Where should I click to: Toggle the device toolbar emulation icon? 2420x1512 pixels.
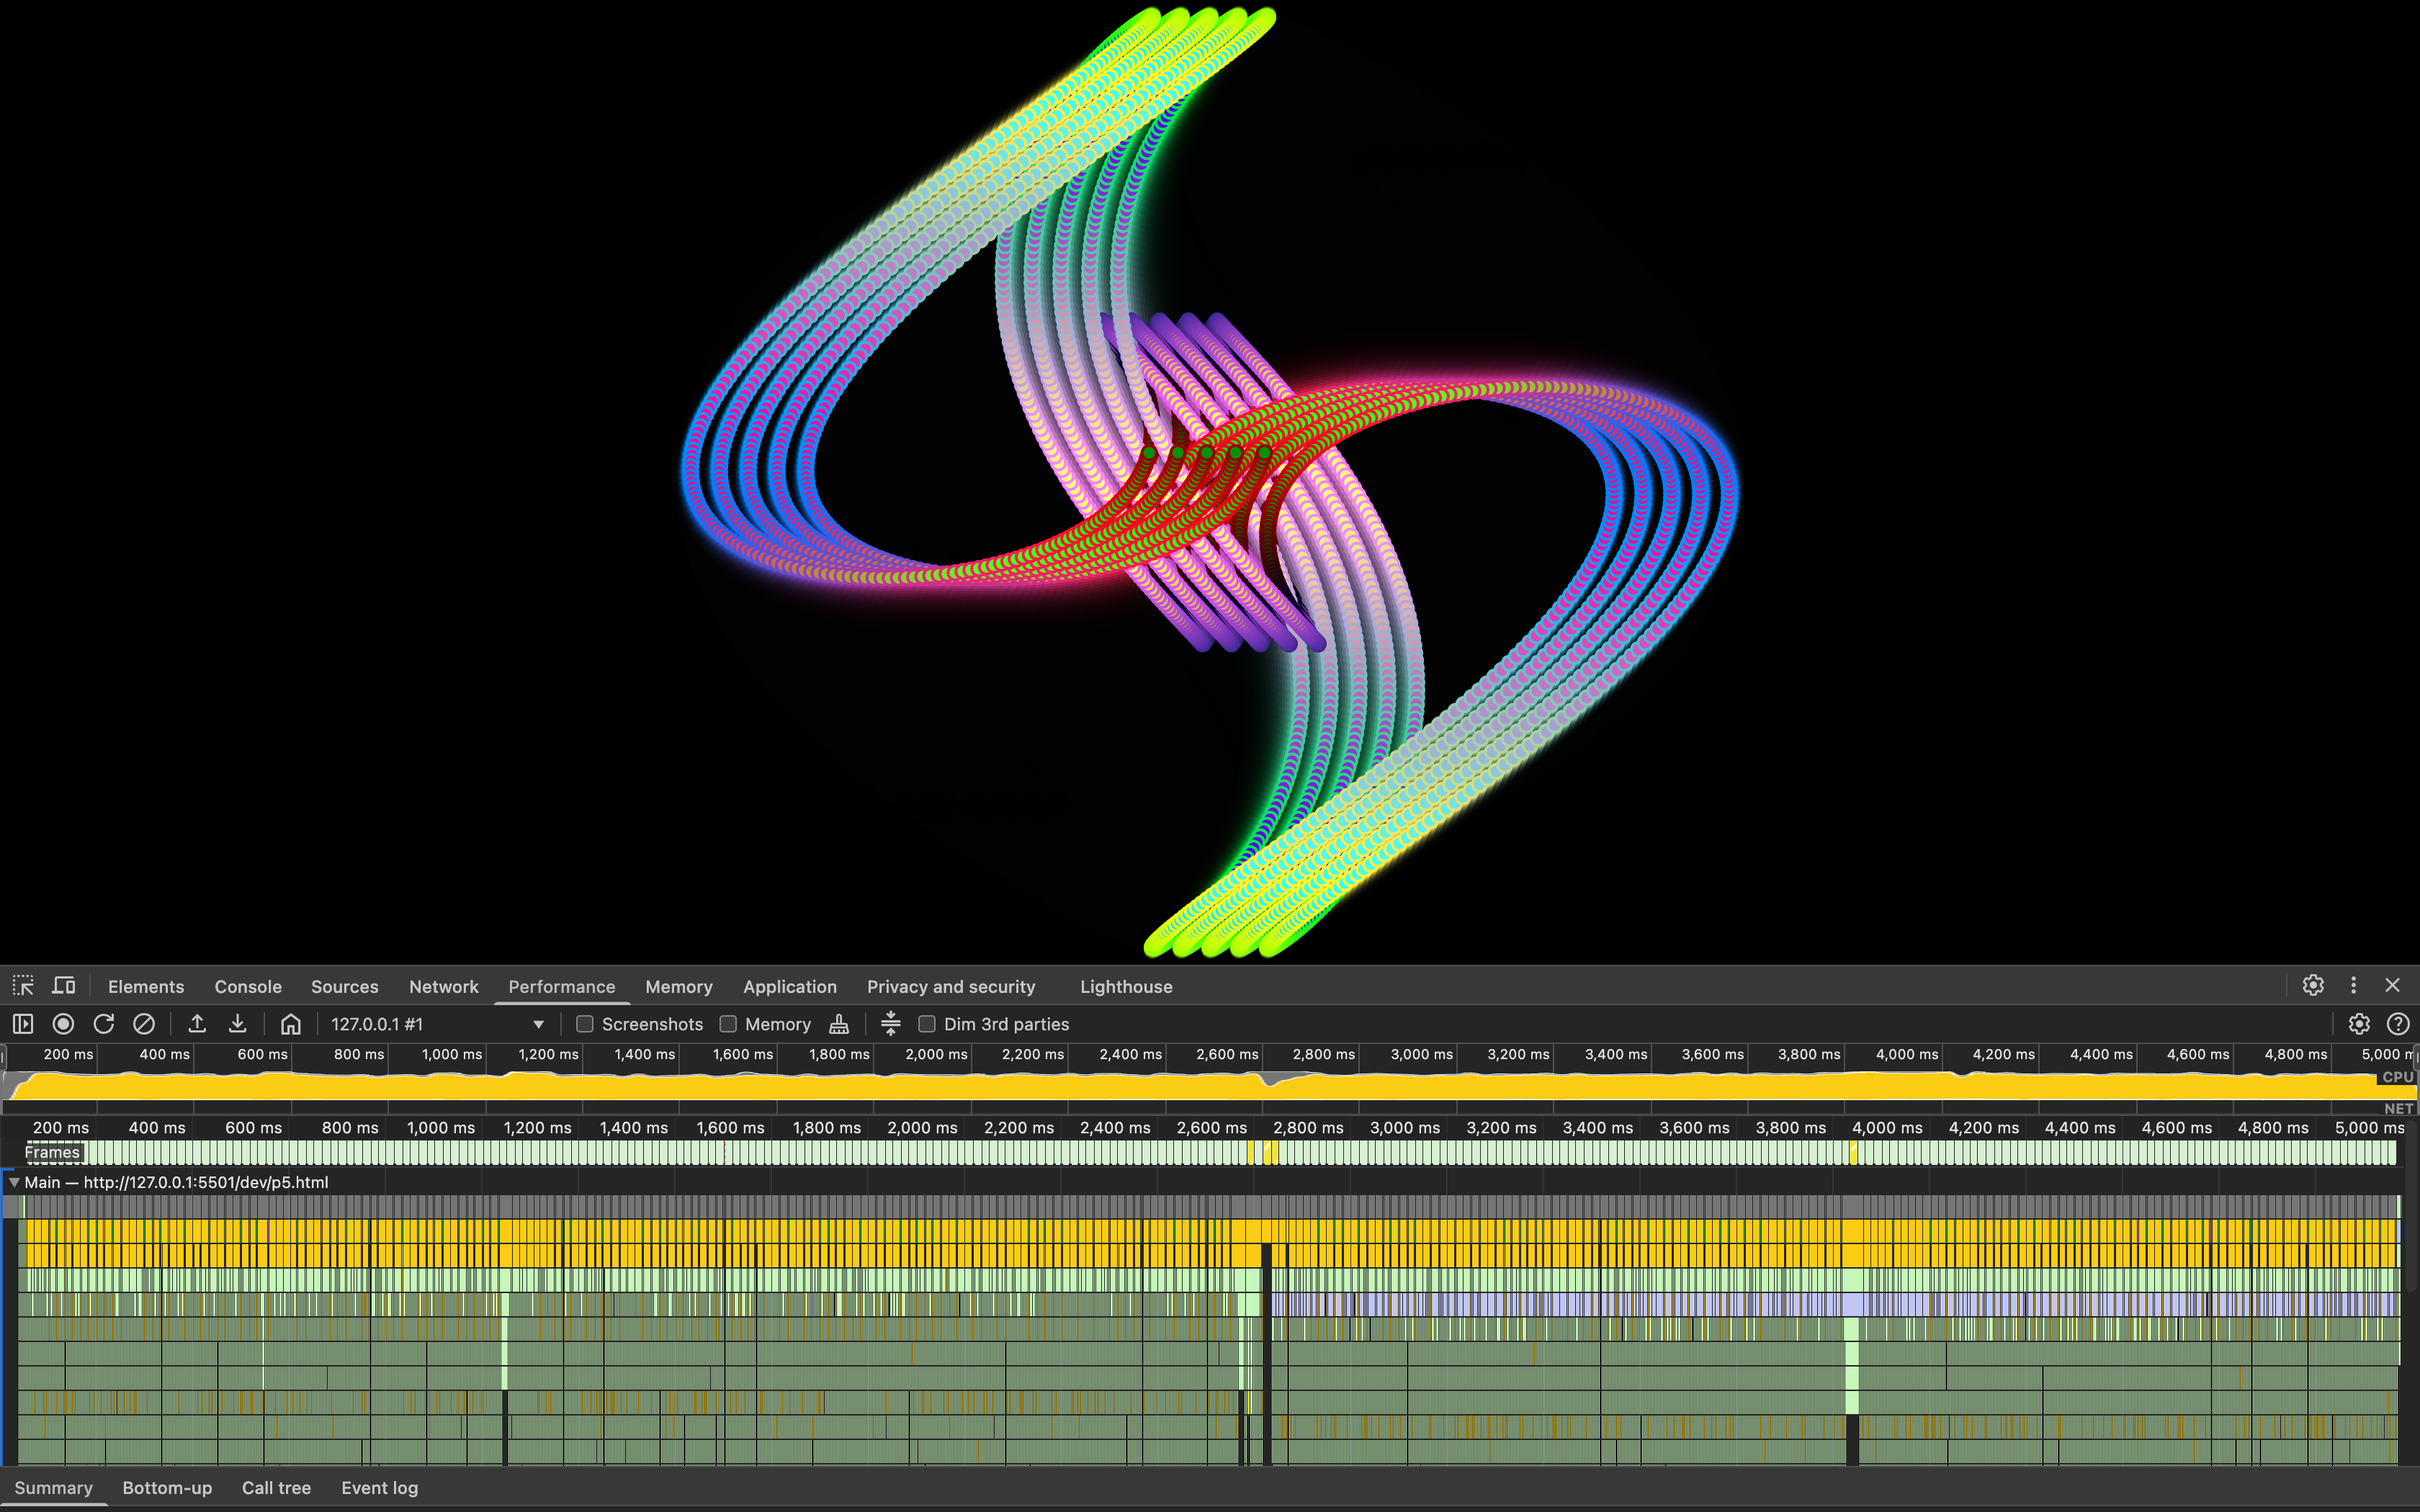click(64, 986)
